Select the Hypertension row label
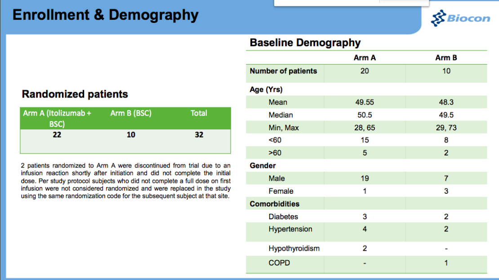This screenshot has height=280, width=499. click(x=290, y=229)
